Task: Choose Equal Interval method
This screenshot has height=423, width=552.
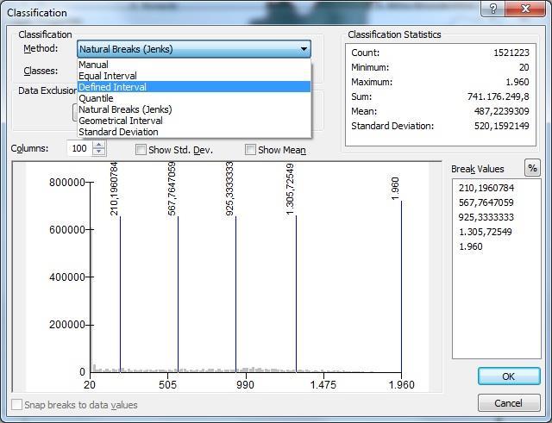Action: click(194, 76)
